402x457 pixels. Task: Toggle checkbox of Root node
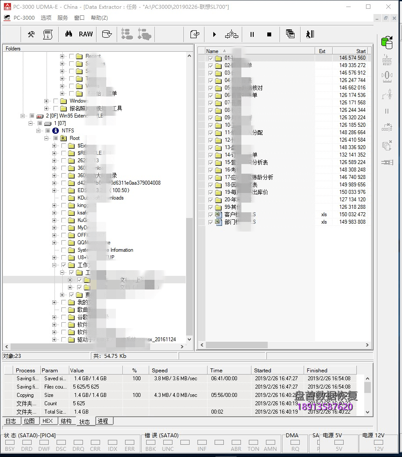pyautogui.click(x=56, y=139)
